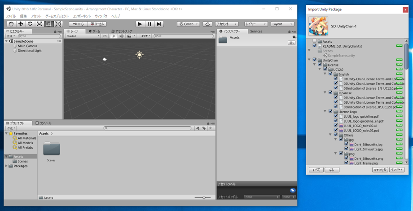Click the Pause playback button
This screenshot has height=211, width=413.
(x=149, y=24)
